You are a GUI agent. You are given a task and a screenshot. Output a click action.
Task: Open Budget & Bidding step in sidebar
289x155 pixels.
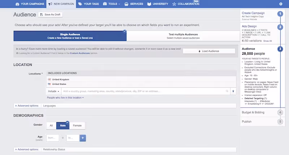coord(253,112)
